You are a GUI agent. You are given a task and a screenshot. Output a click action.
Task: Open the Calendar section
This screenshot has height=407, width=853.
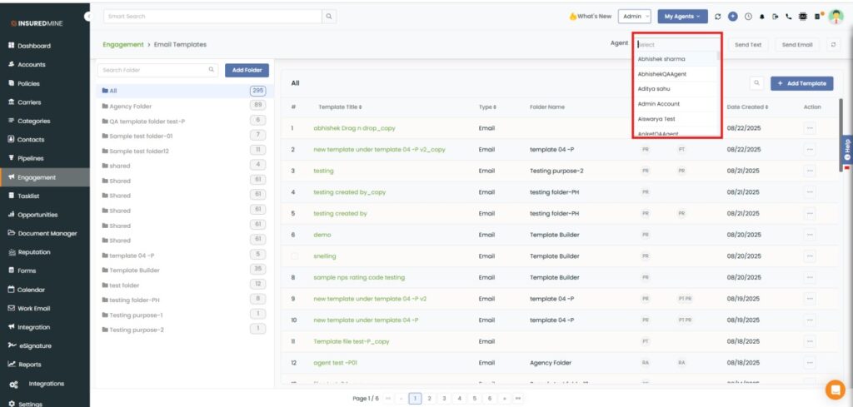tap(27, 290)
